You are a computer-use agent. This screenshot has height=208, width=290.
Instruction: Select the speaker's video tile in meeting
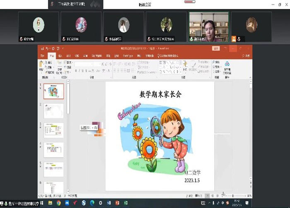click(209, 27)
